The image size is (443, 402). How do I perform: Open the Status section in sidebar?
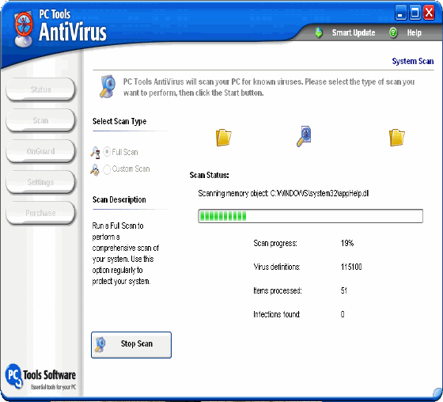40,89
